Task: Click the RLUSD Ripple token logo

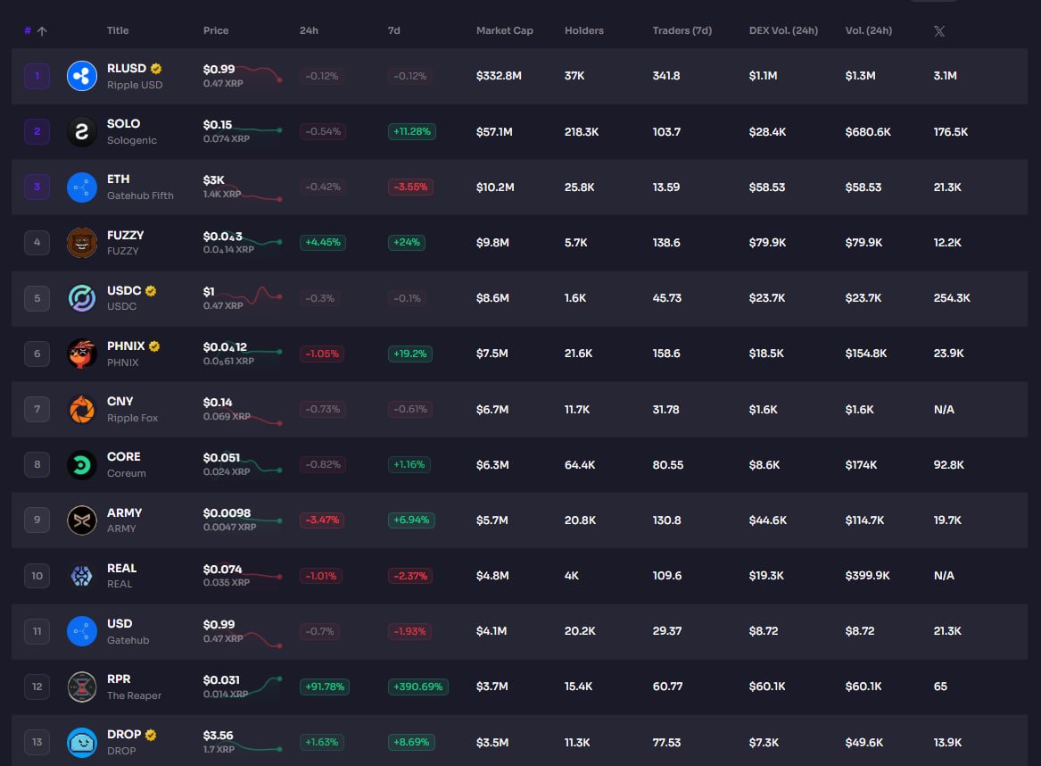Action: (x=82, y=76)
